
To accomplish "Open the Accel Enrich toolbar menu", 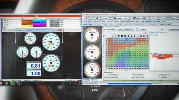I will point(128,18).
